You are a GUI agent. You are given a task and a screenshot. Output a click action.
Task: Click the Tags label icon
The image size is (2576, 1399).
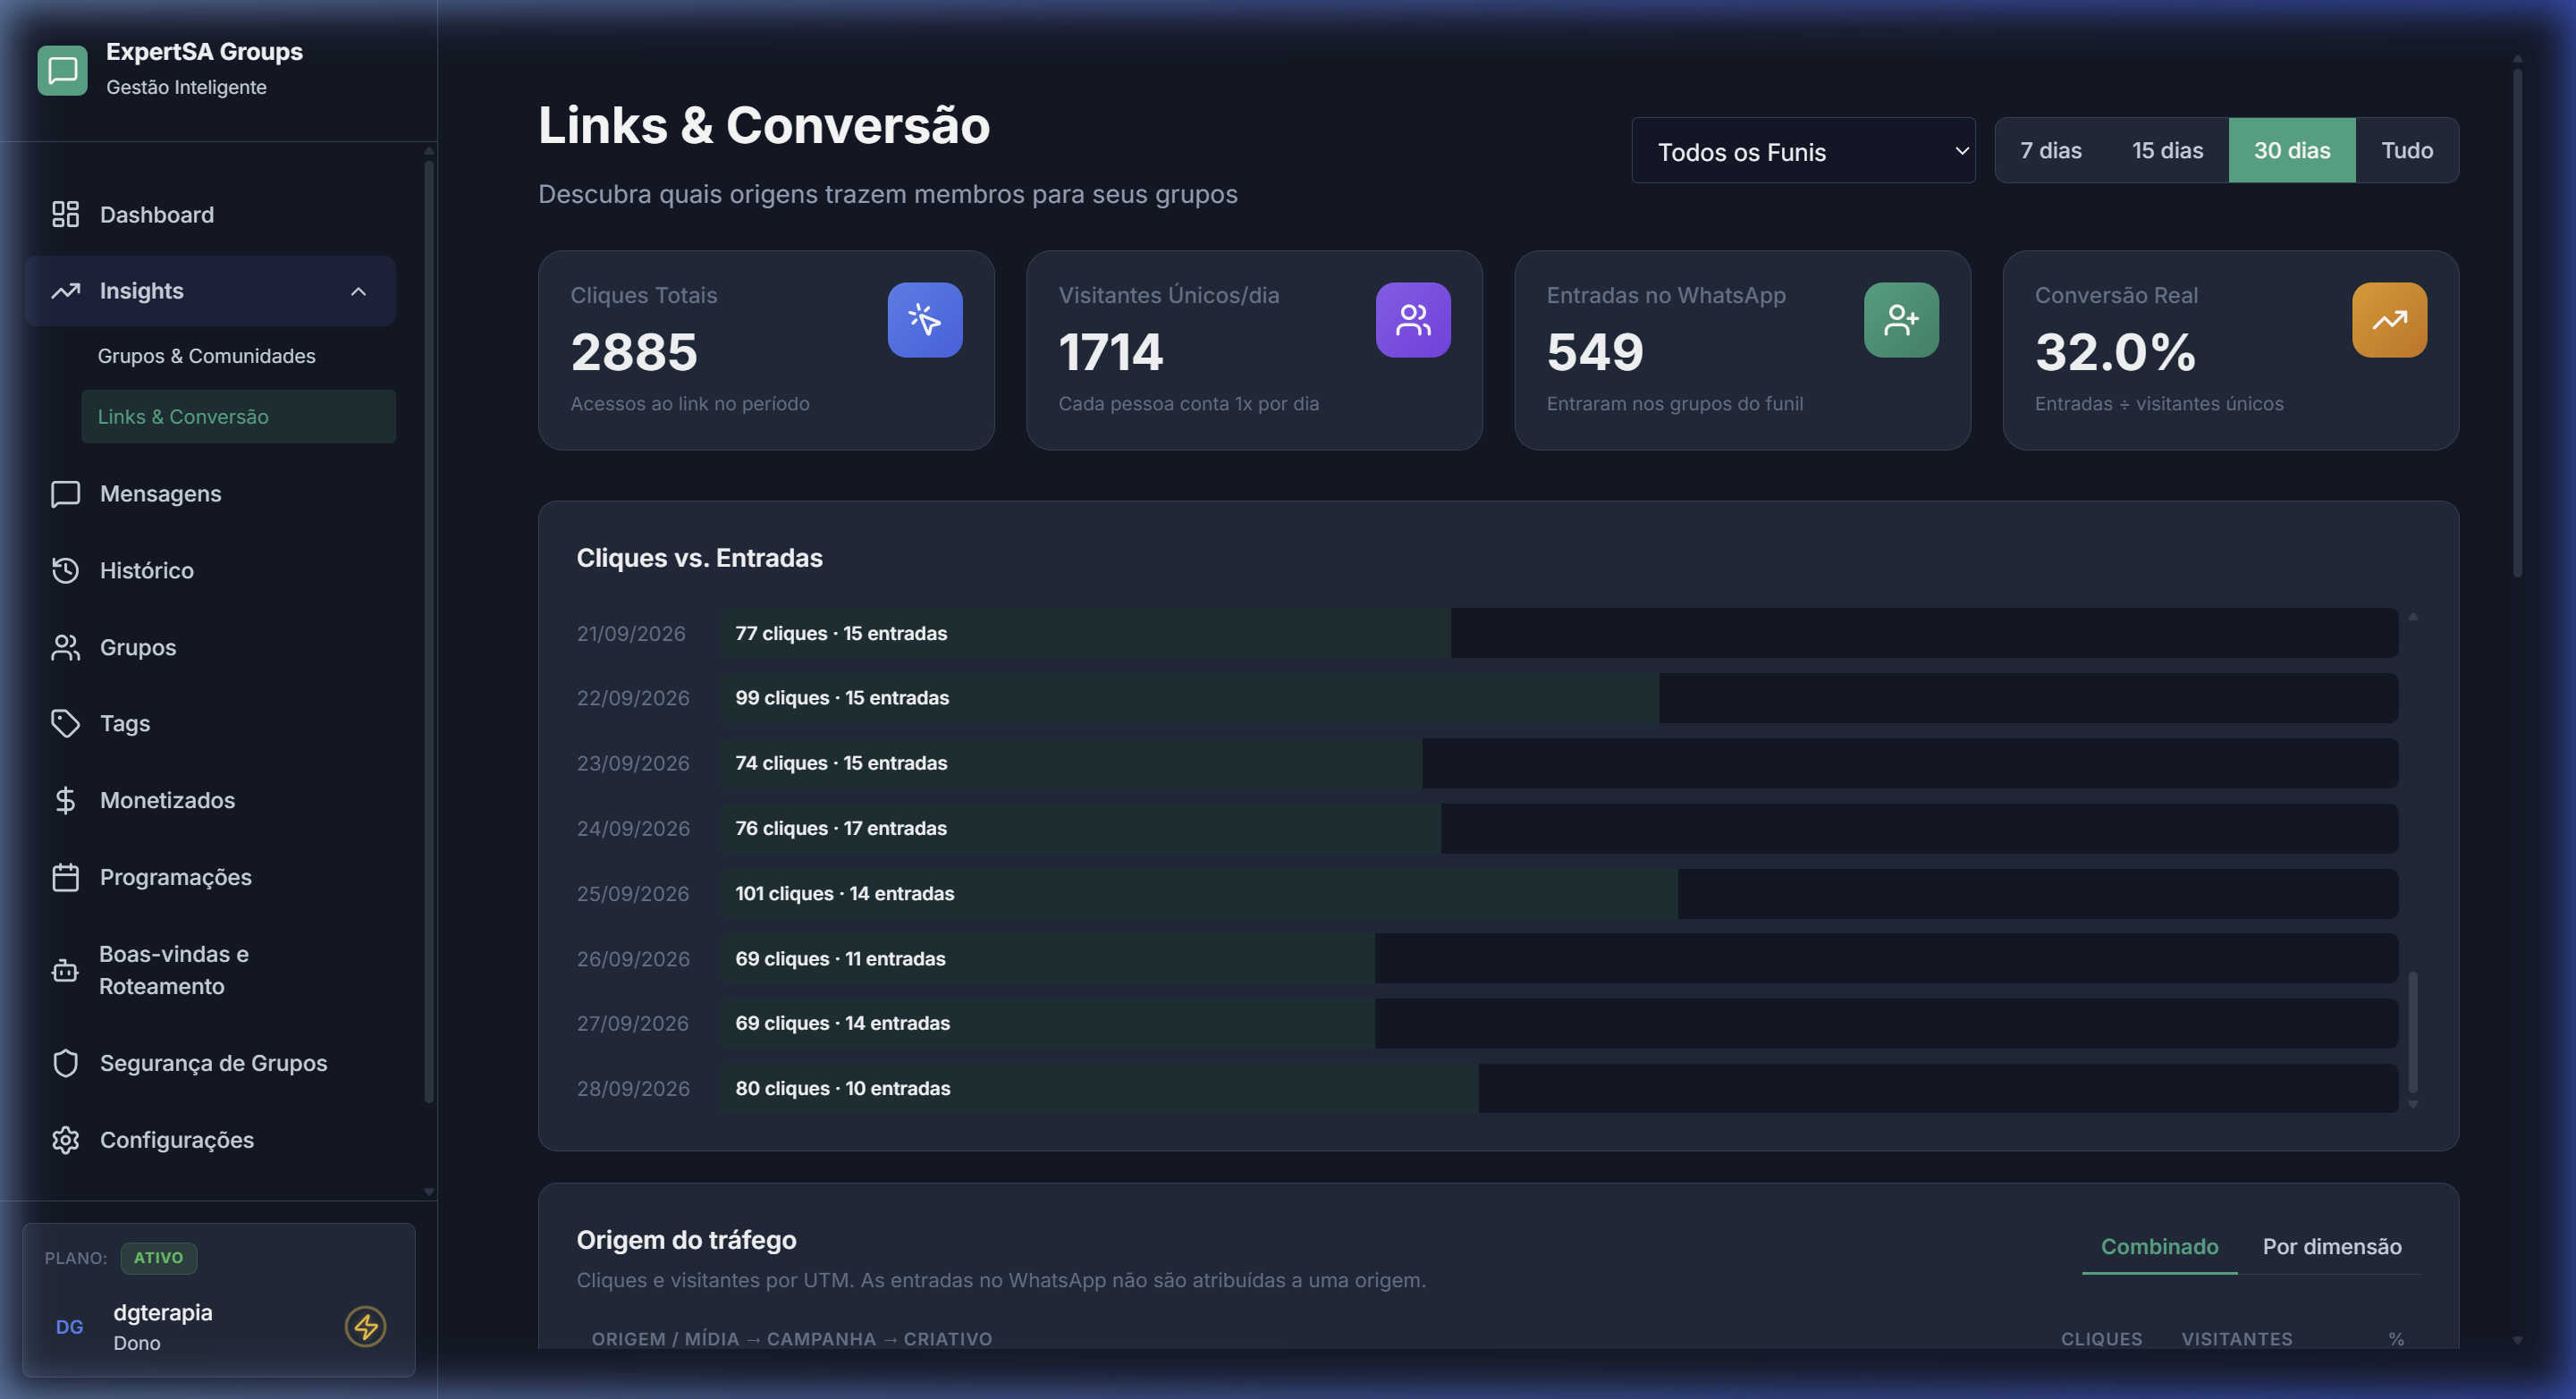(x=65, y=723)
